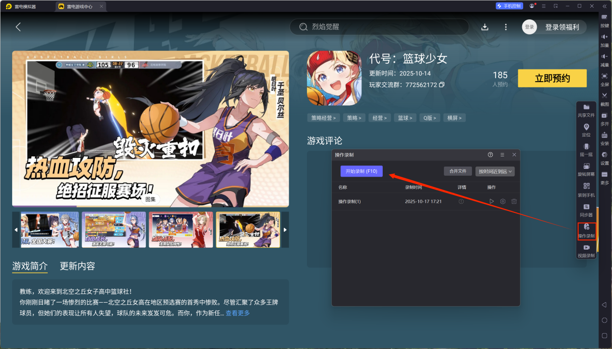Open the downloads icon beside search bar

485,27
